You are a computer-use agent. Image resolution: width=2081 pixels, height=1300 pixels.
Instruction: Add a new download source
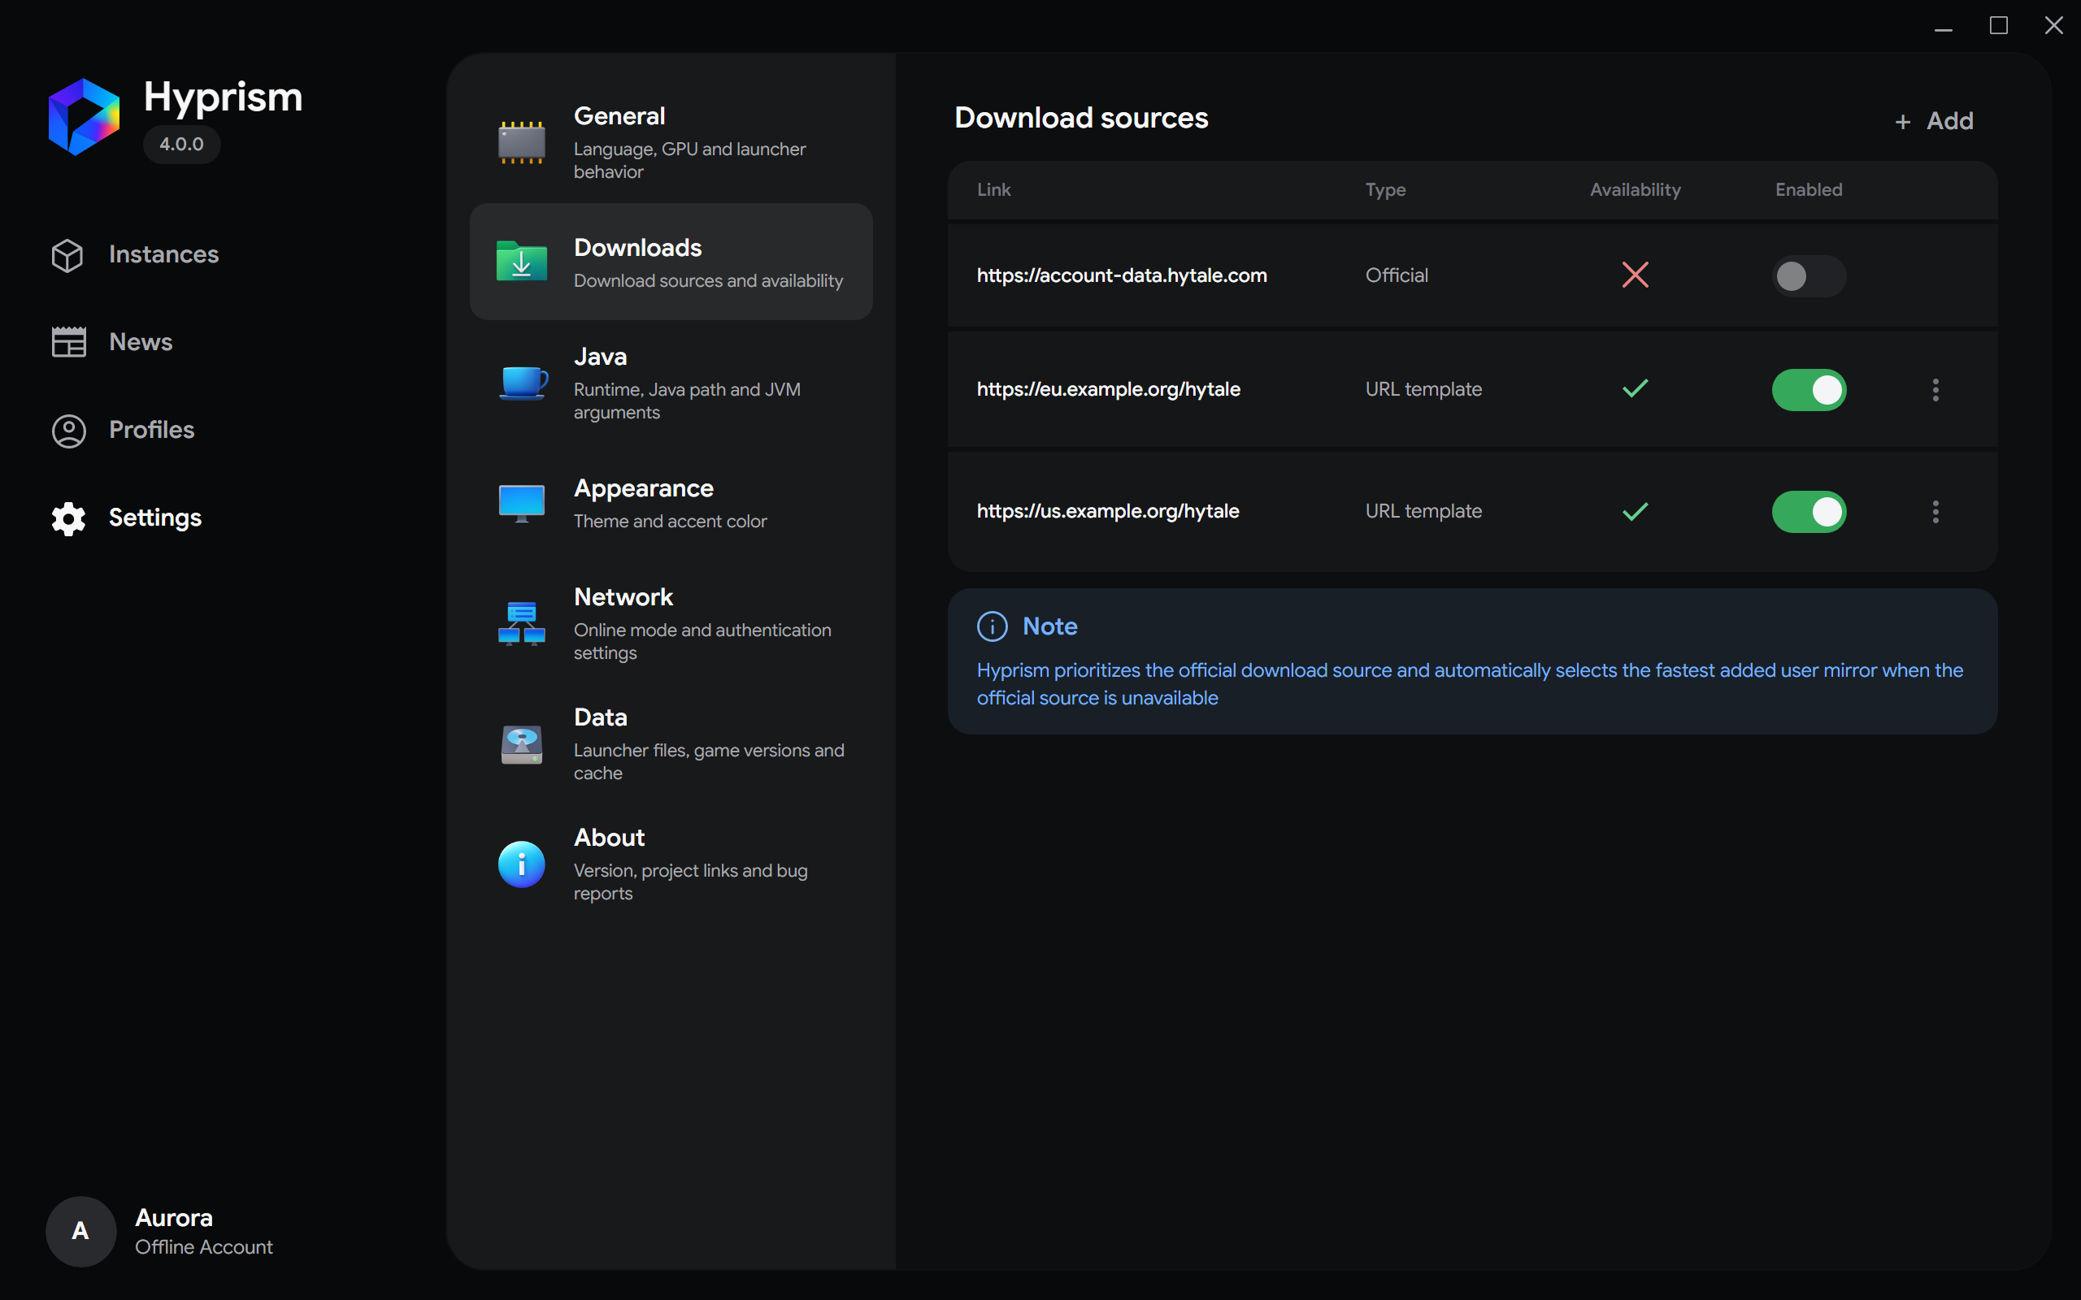pyautogui.click(x=1934, y=121)
